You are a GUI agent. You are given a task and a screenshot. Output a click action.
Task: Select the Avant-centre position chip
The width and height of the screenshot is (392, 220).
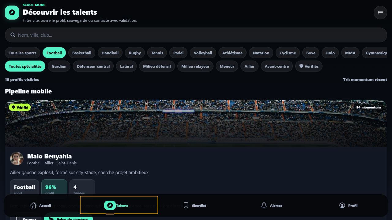[x=277, y=66]
